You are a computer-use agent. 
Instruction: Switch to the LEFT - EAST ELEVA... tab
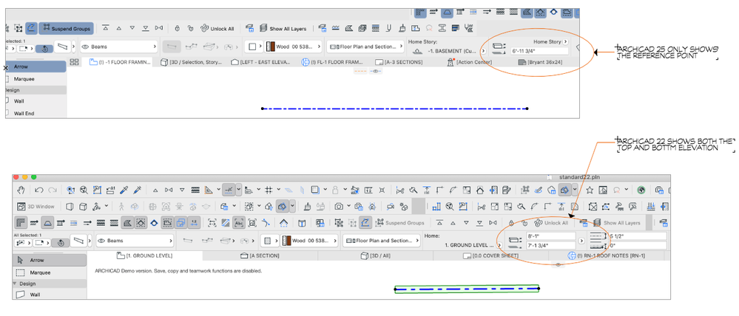[261, 62]
